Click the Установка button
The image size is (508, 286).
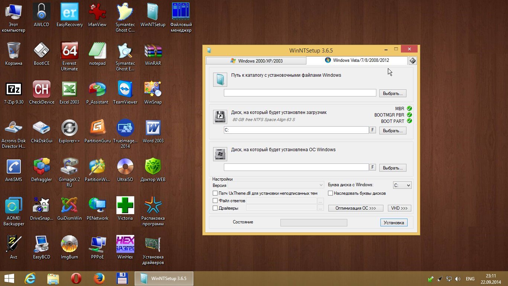click(x=394, y=222)
